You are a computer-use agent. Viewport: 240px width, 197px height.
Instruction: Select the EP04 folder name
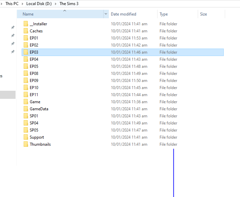[x=34, y=59]
